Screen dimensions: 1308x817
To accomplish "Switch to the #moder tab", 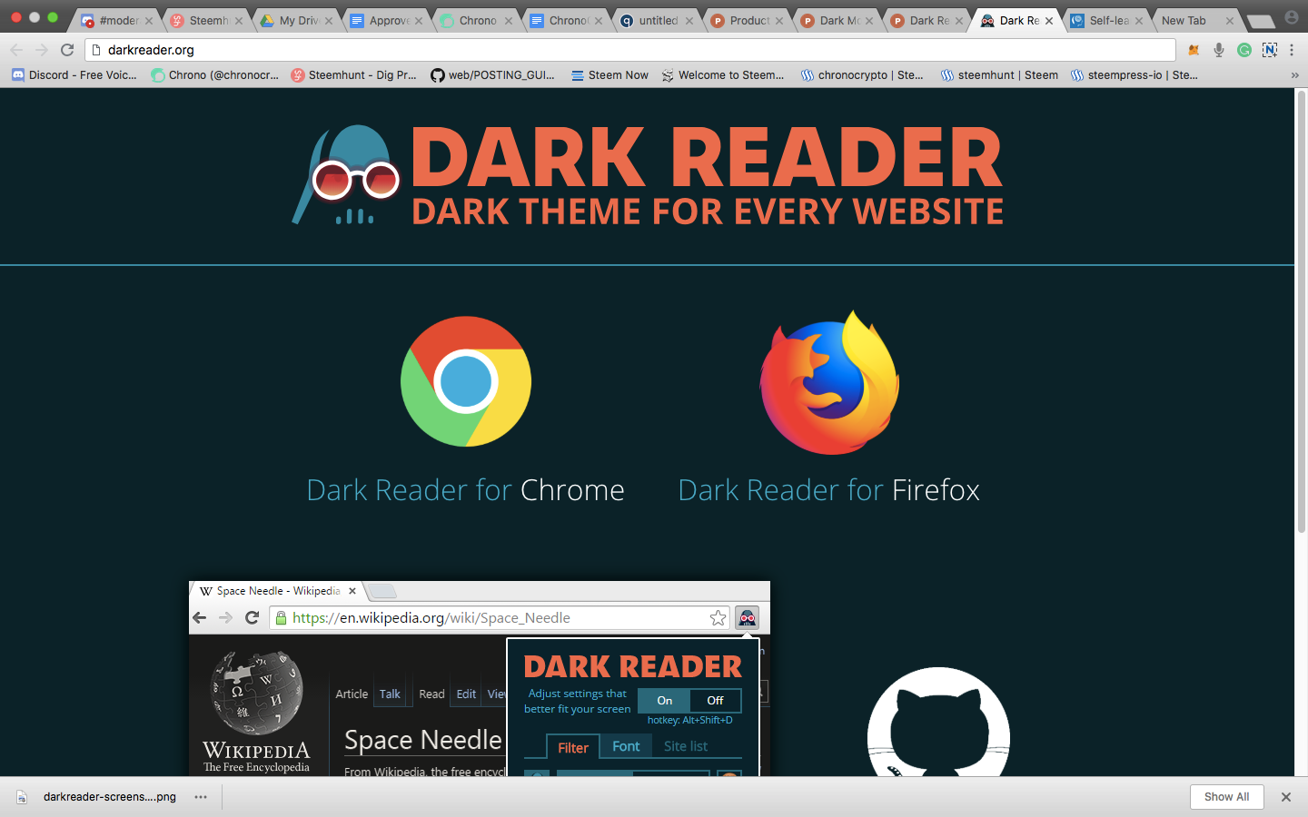I will click(117, 21).
